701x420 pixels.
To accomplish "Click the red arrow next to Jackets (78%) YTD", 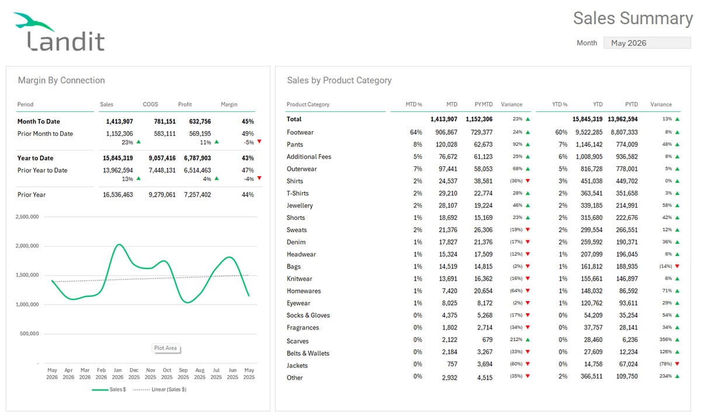I will [x=677, y=365].
